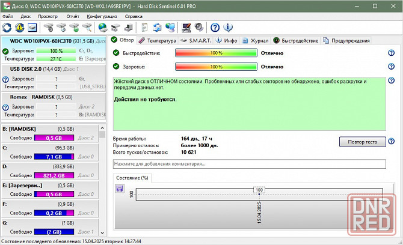
Task: Open the Отчёт menu
Action: pyautogui.click(x=73, y=16)
